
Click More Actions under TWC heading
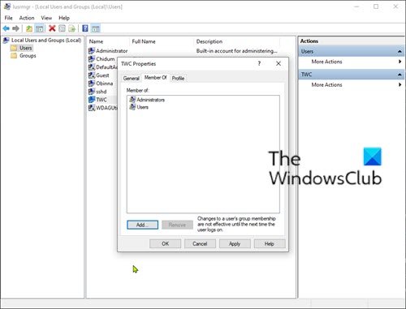[x=326, y=84]
